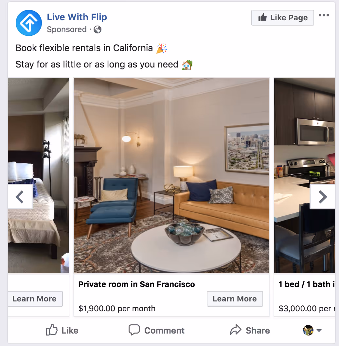Go back with the left carousel chevron
The image size is (339, 346).
click(x=20, y=197)
